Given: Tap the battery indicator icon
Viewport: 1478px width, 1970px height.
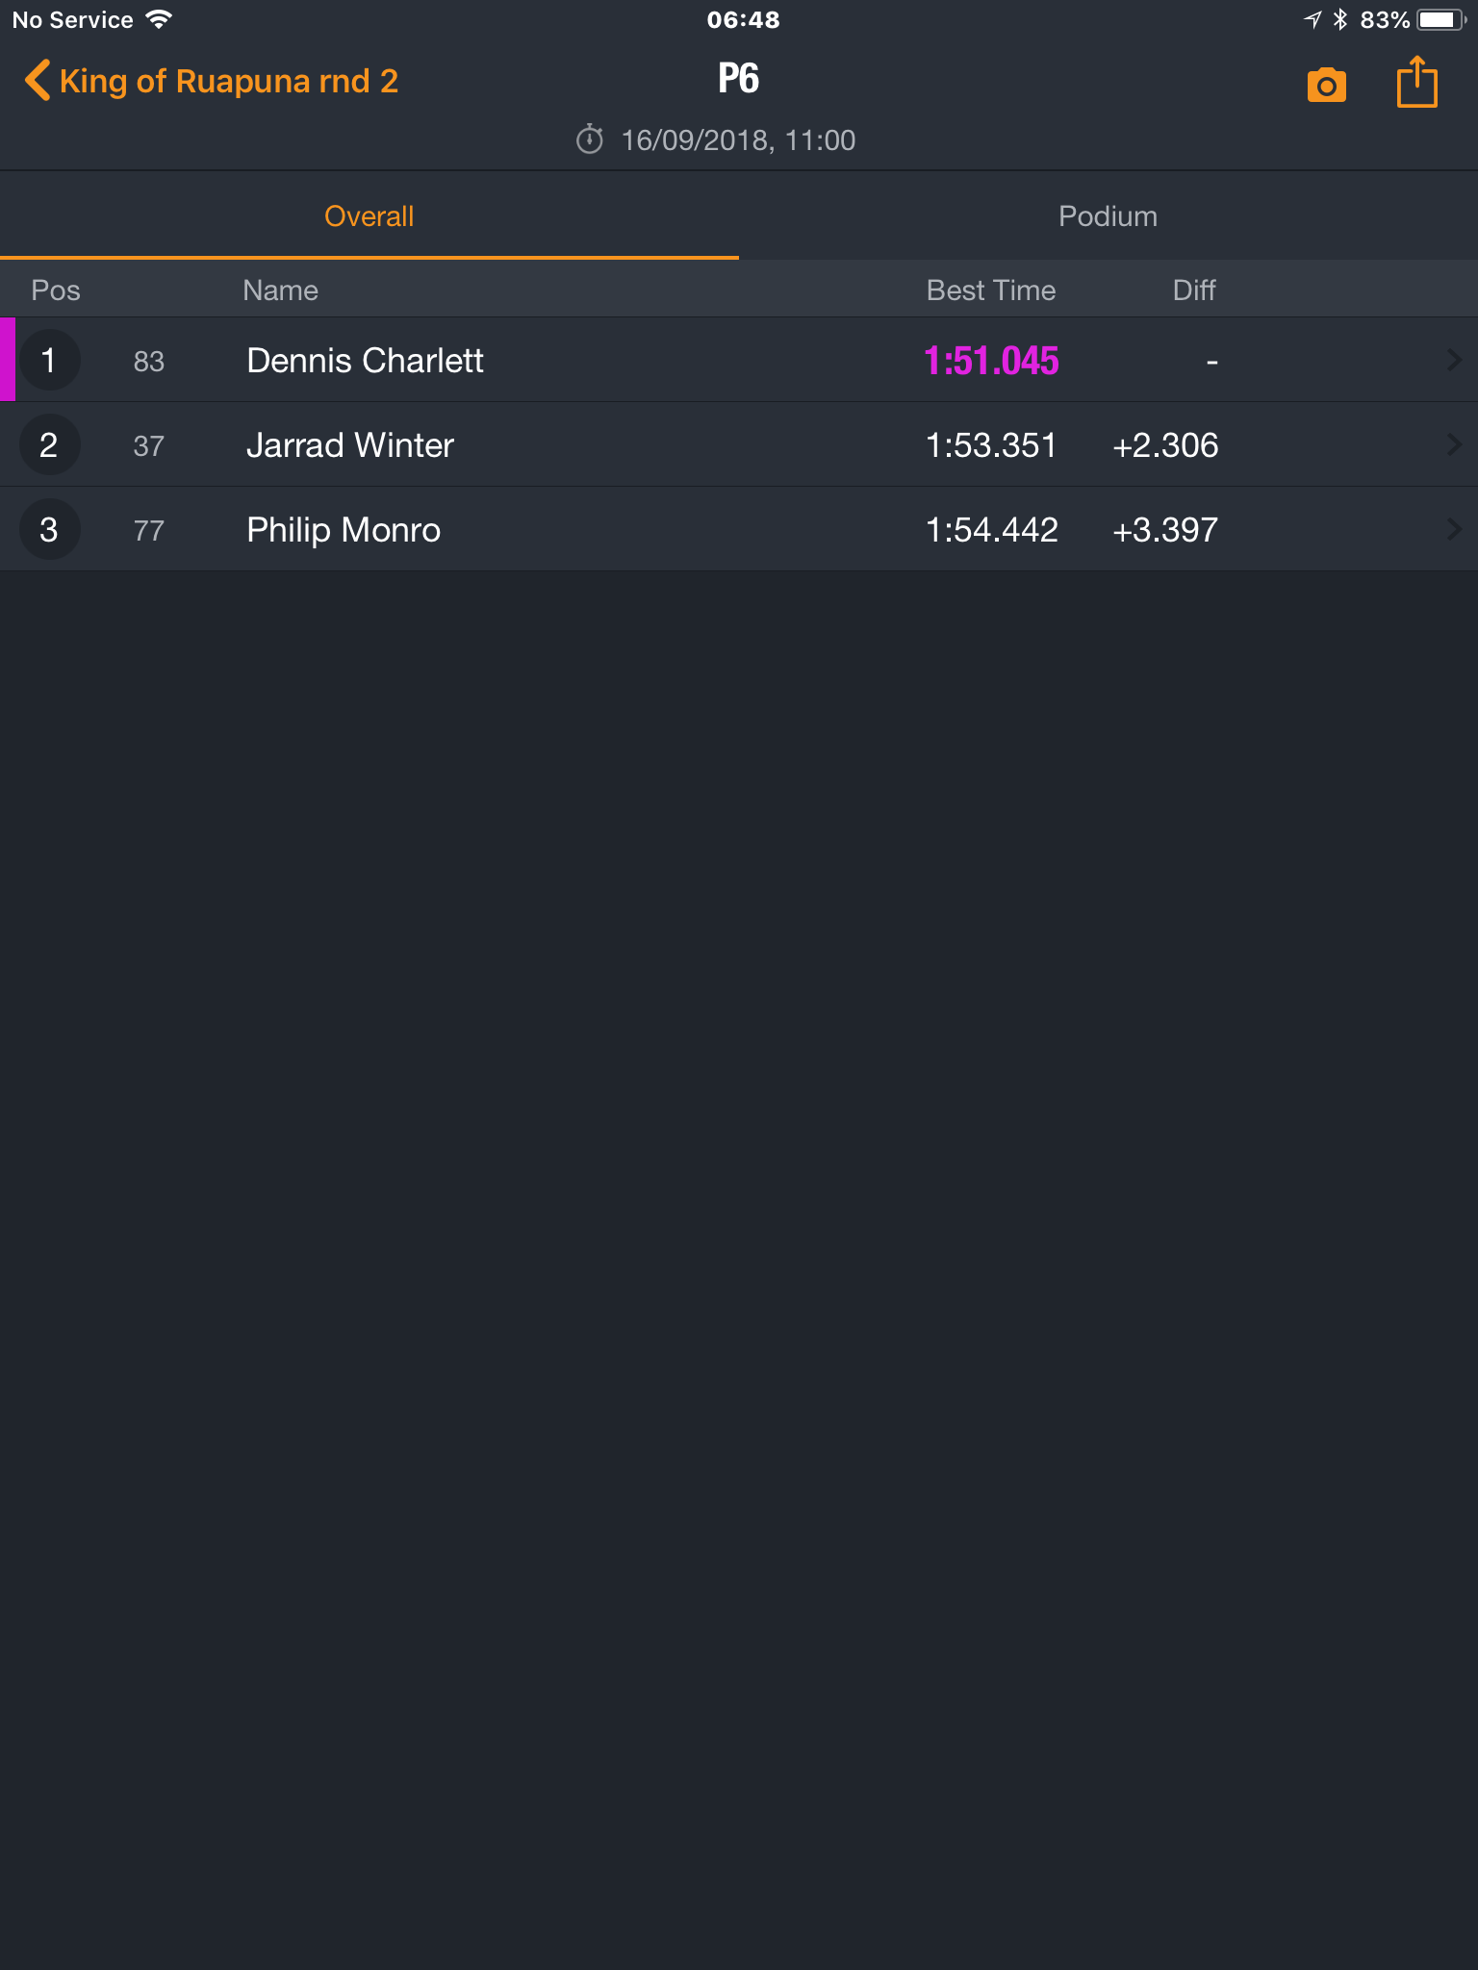Looking at the screenshot, I should click(1440, 19).
